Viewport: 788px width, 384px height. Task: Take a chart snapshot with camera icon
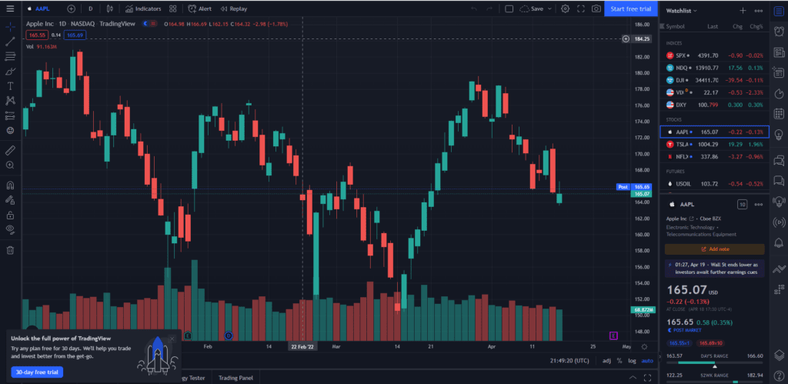[x=596, y=9]
